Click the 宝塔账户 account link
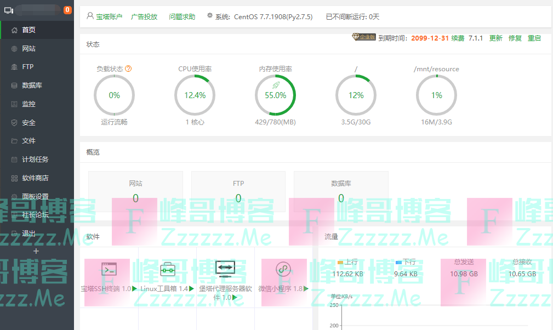This screenshot has width=553, height=330. [109, 17]
